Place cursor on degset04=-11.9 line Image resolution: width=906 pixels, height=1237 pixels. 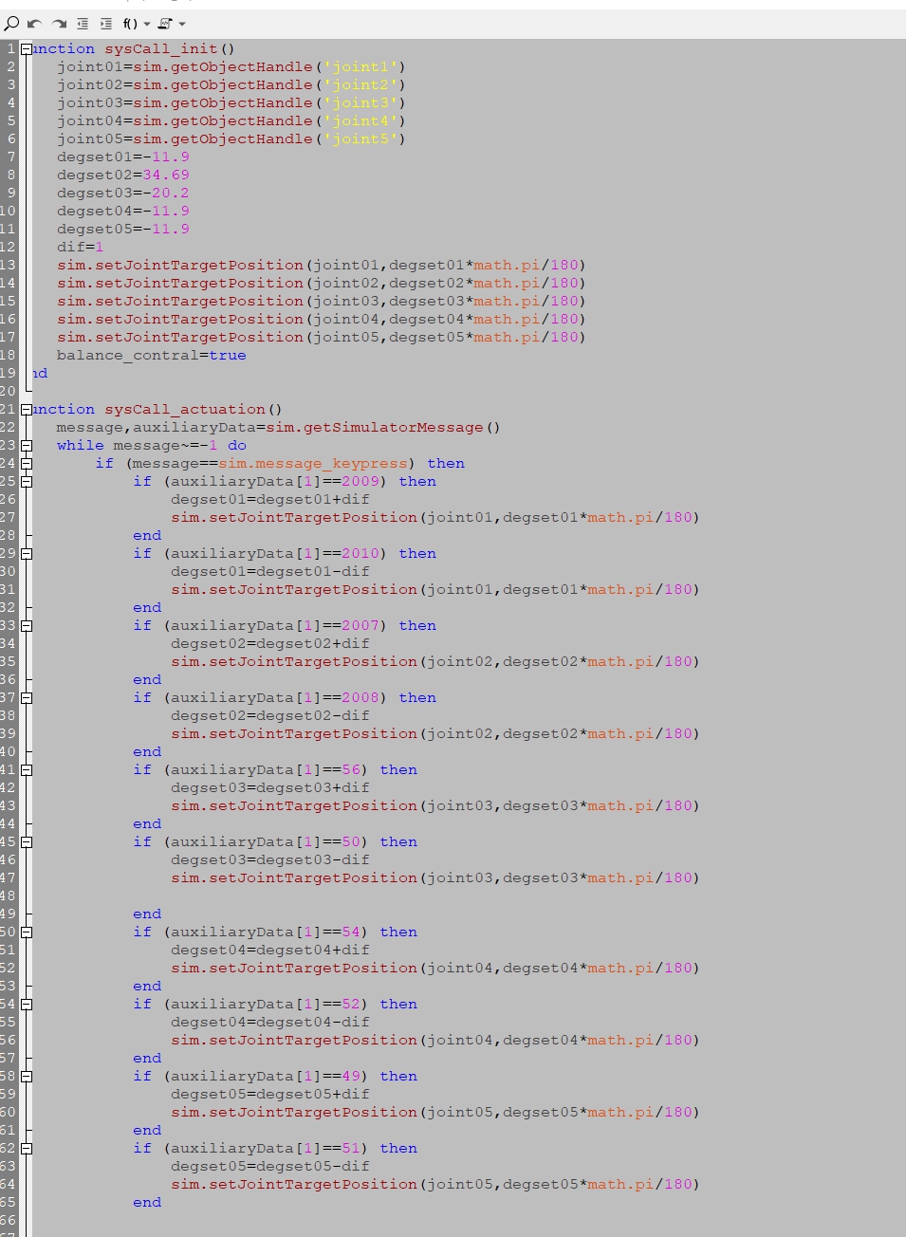point(123,212)
